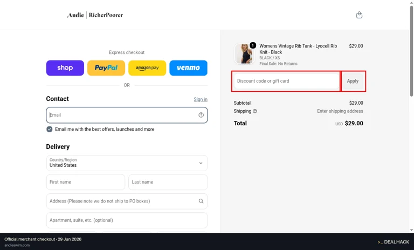Click the Express checkout heading
Screen dimensions: 414x250
point(127,52)
